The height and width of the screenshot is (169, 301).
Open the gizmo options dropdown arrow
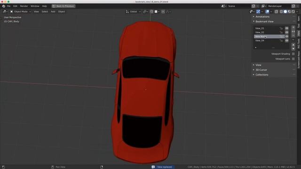point(262,12)
